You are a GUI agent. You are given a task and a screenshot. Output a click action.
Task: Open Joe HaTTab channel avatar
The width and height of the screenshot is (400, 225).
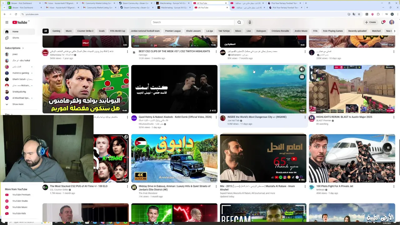pyautogui.click(x=223, y=118)
